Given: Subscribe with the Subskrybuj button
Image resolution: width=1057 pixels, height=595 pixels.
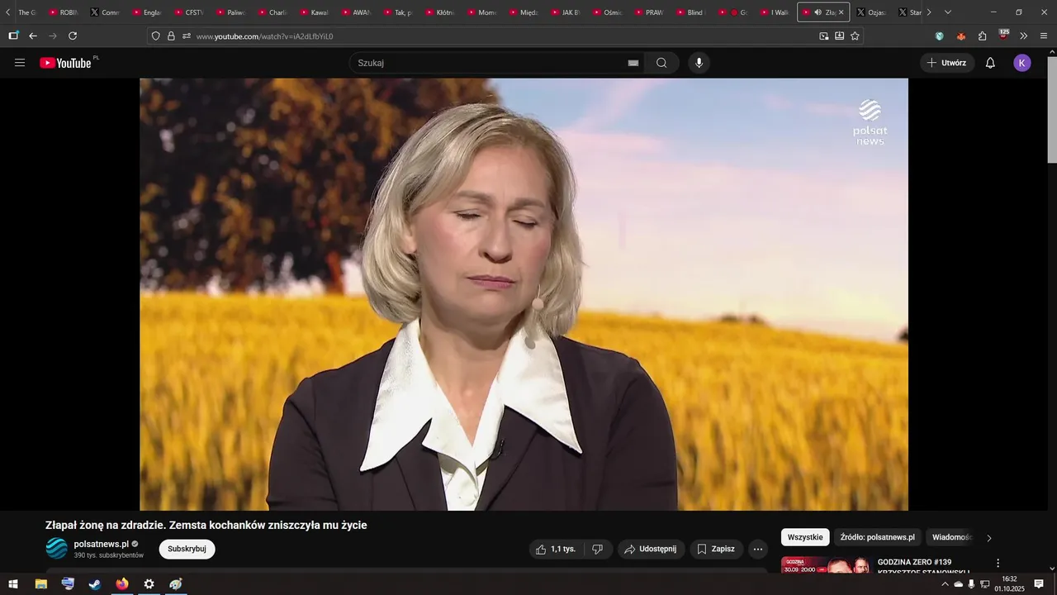Looking at the screenshot, I should point(187,549).
